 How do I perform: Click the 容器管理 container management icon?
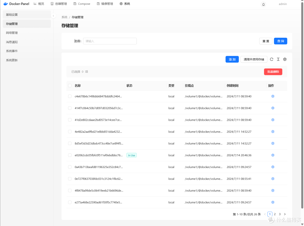pos(52,4)
